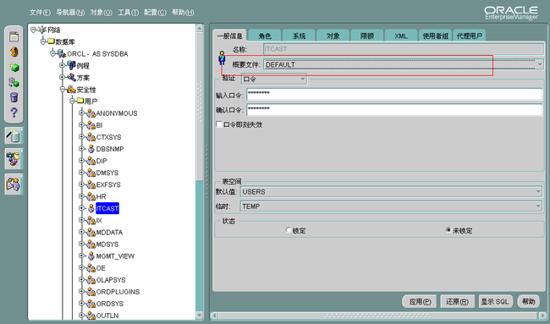Switch to the 限额 tab
The height and width of the screenshot is (324, 550).
pyautogui.click(x=367, y=36)
